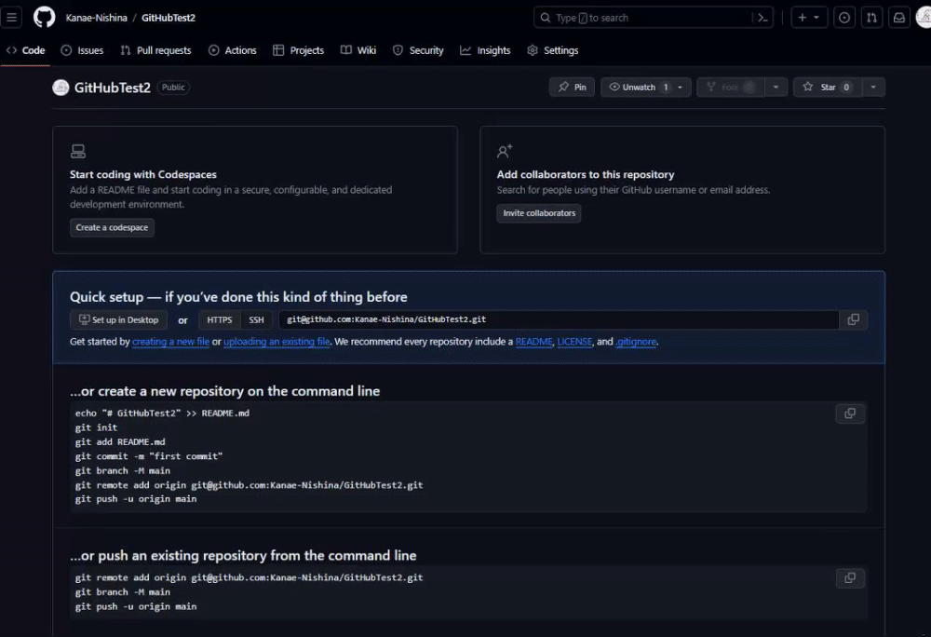Click the 'git add README.md' line
Screen dimensions: 931x637
(120, 441)
